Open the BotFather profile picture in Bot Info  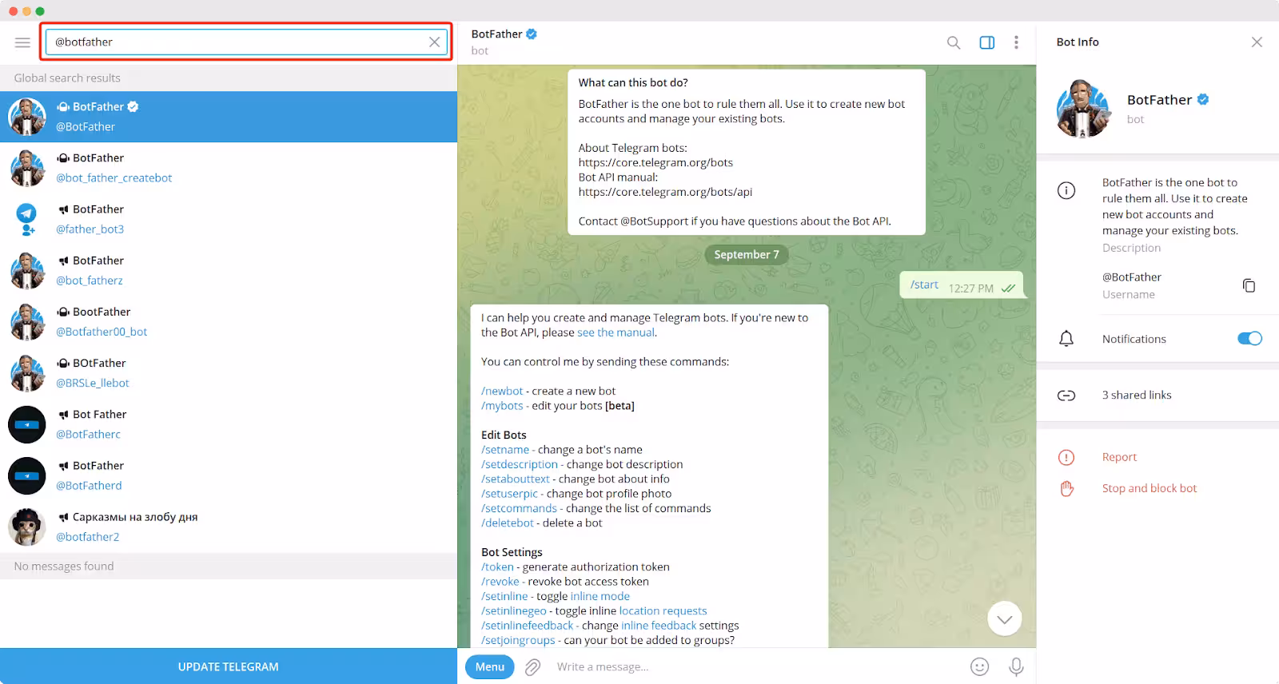pos(1083,109)
